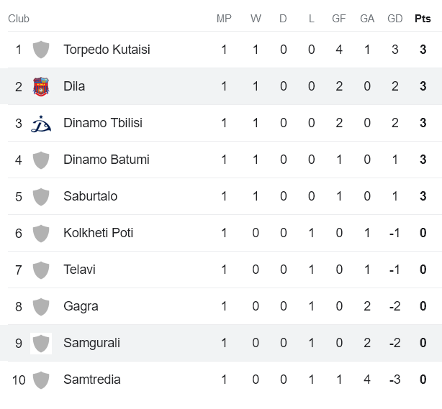Click the Pts column header

point(423,19)
